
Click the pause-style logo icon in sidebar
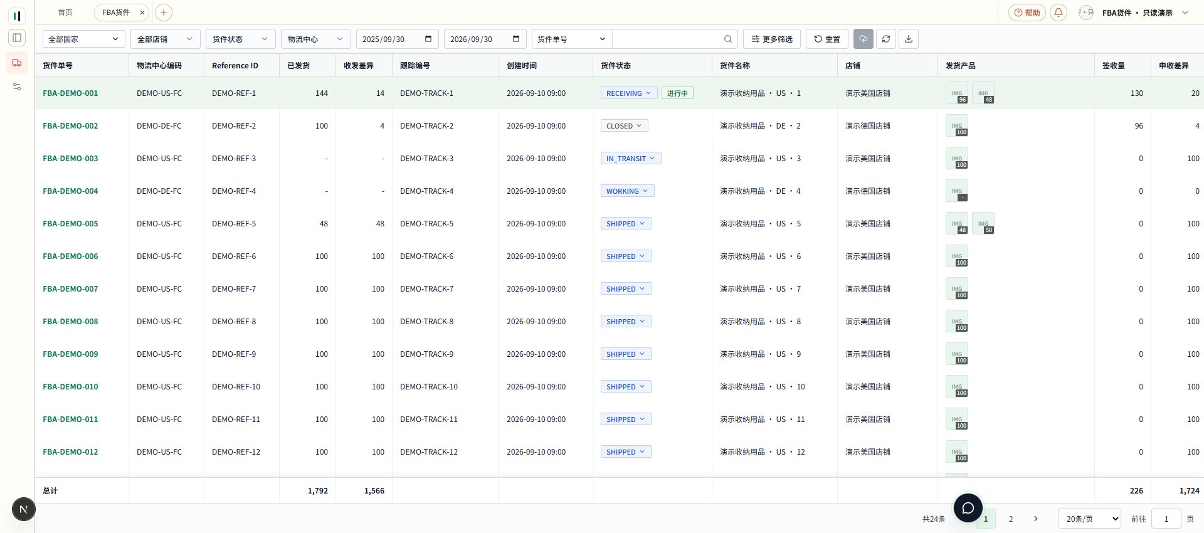point(17,16)
